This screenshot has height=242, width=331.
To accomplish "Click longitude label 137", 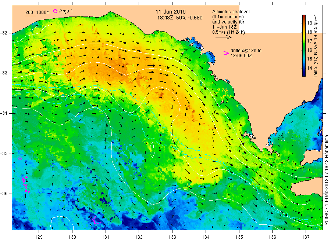I will pos(306,237).
